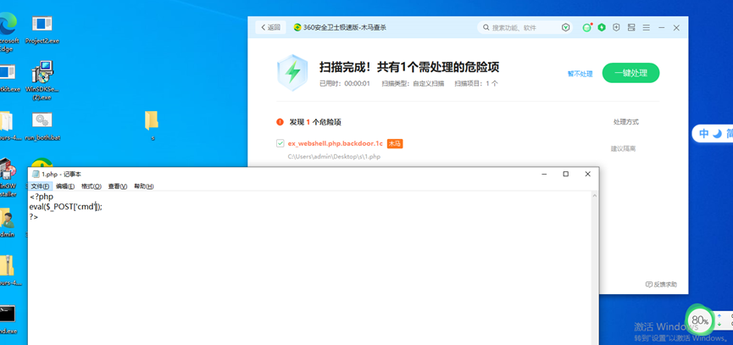The image size is (733, 345).
Task: Open the 格式(O) menu in Notepad
Action: coord(92,186)
